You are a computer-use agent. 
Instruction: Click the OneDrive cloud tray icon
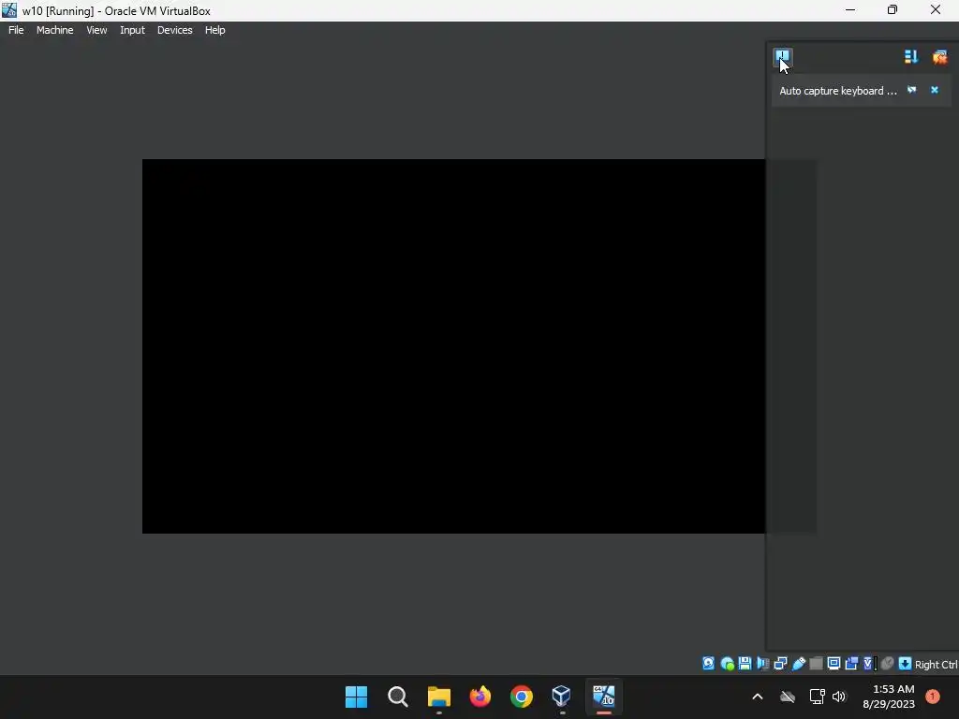coord(788,697)
